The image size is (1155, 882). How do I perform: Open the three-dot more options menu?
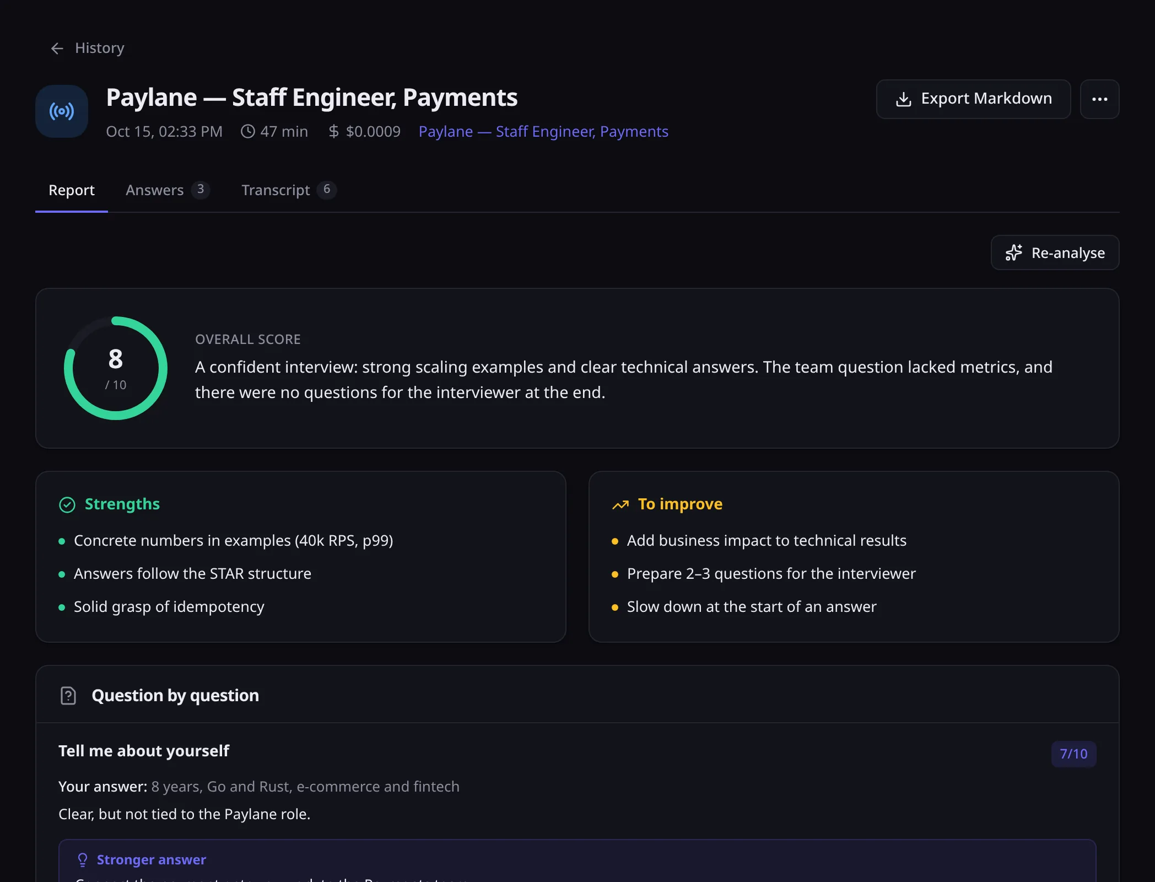pos(1099,99)
